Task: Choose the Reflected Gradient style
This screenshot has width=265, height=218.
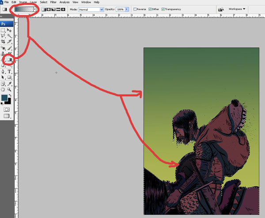Action: [x=58, y=9]
